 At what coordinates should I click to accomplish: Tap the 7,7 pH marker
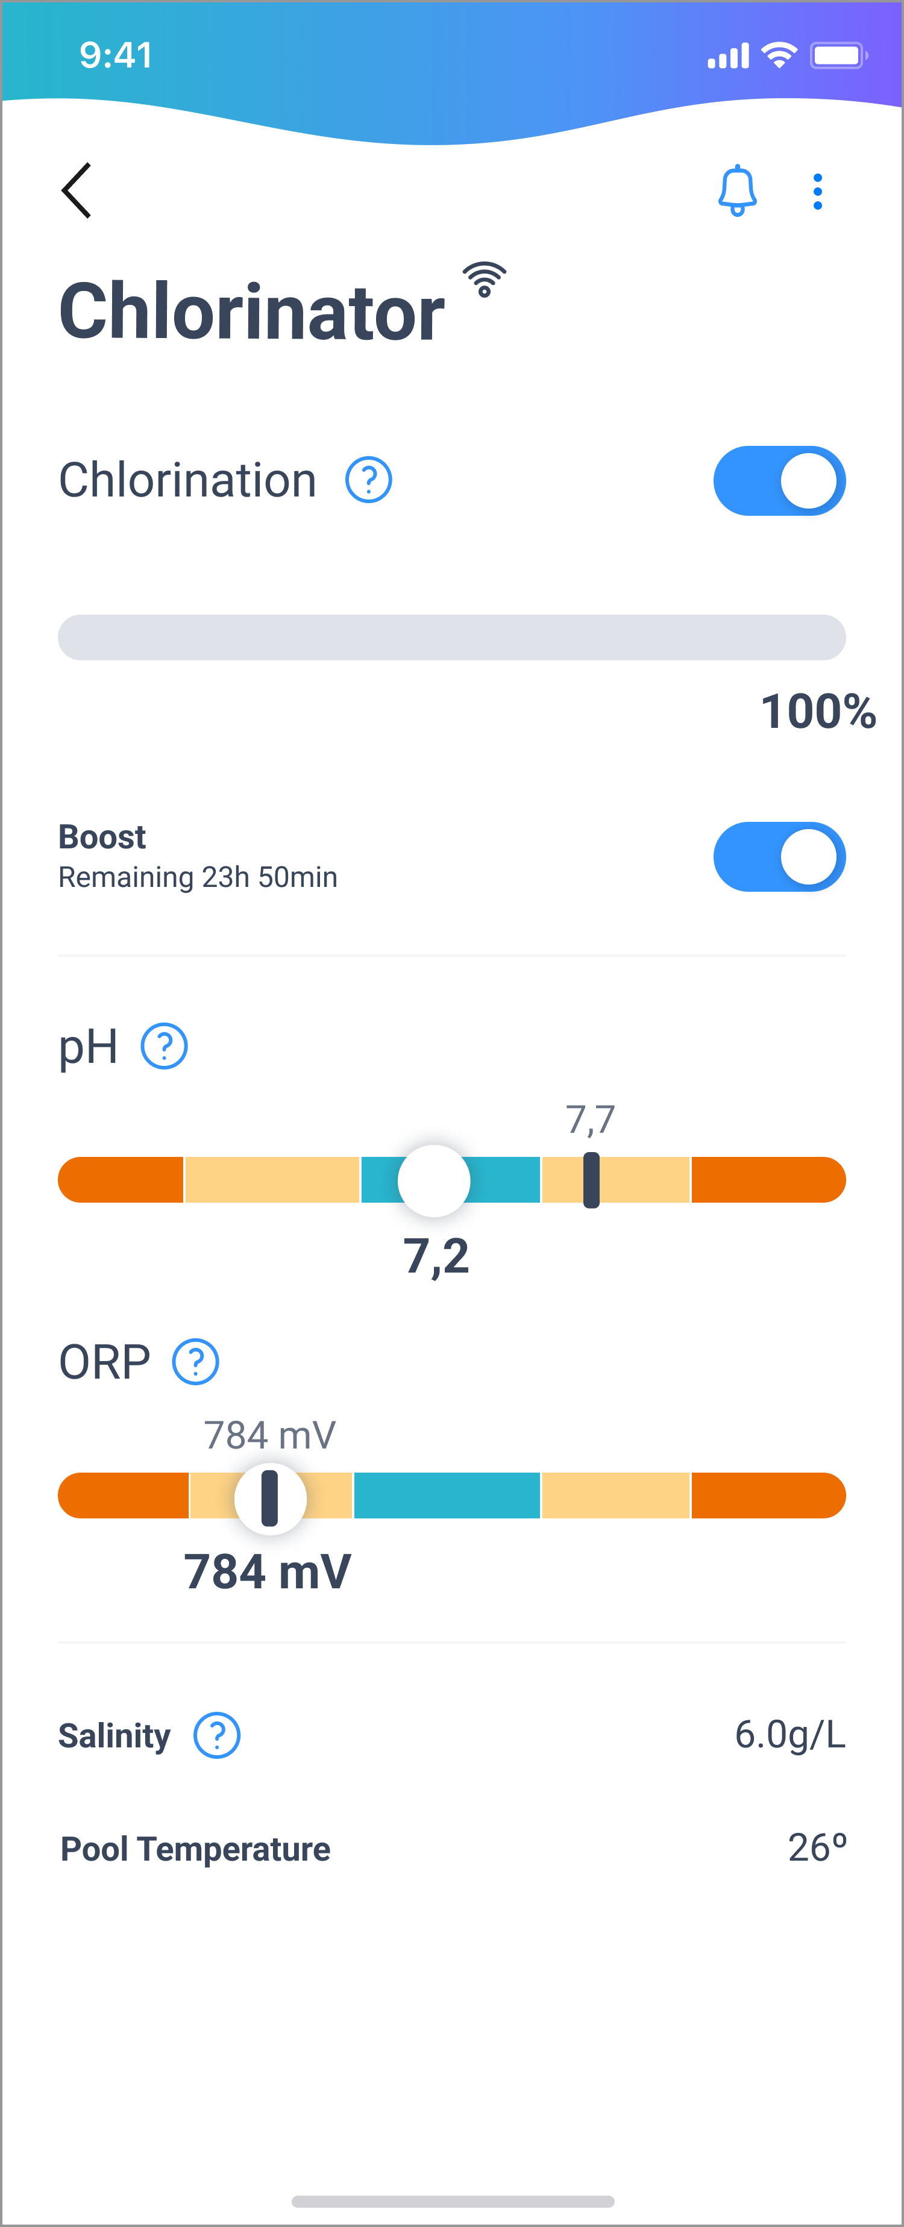(x=591, y=1180)
